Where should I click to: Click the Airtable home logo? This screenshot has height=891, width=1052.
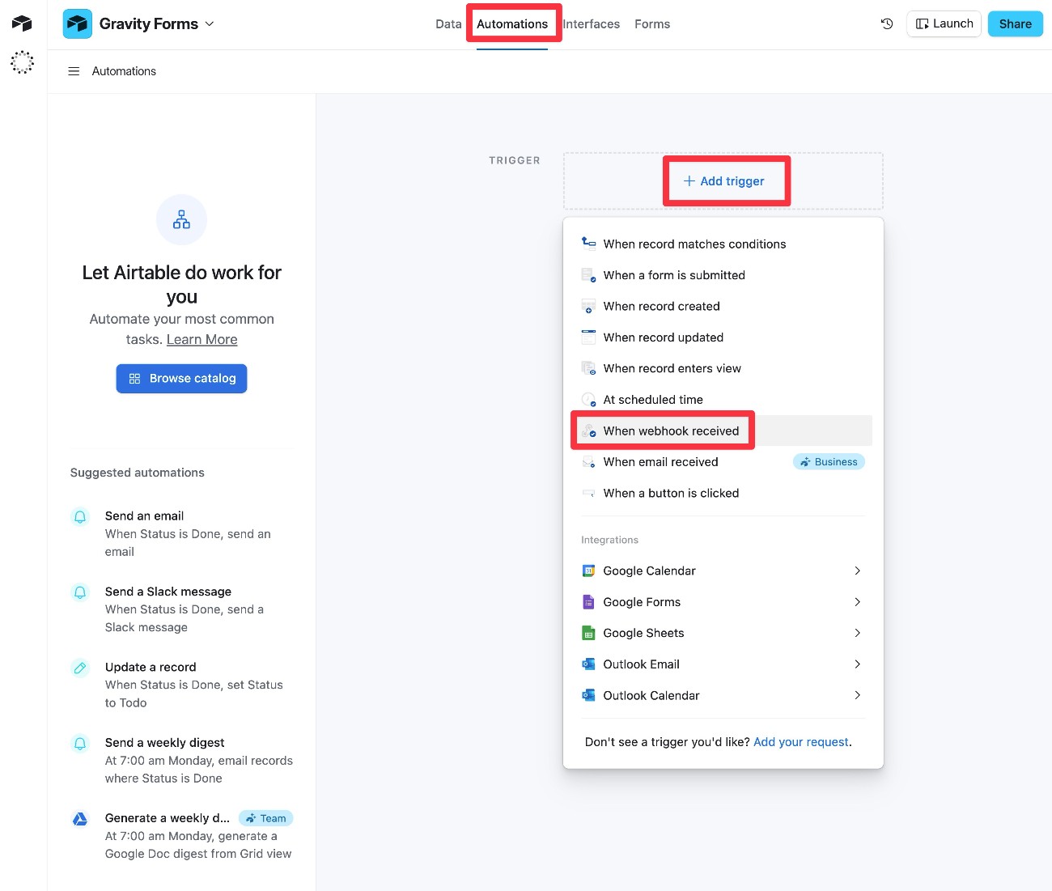point(21,23)
